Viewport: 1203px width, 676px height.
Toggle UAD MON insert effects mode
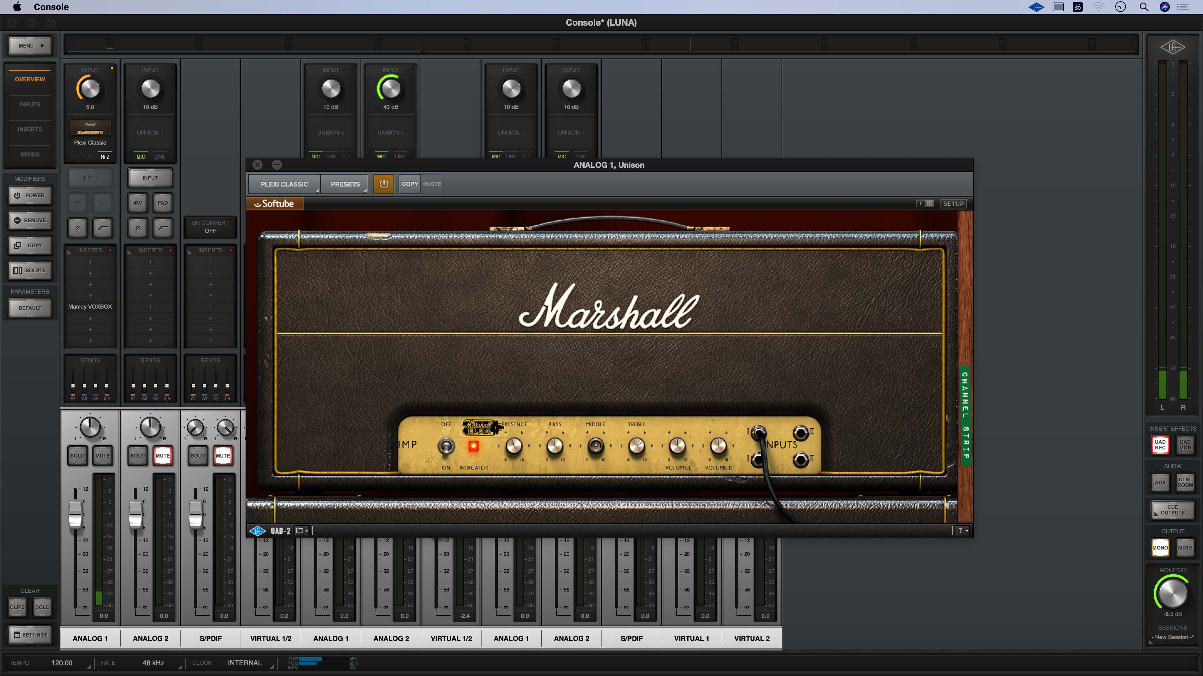(x=1185, y=445)
